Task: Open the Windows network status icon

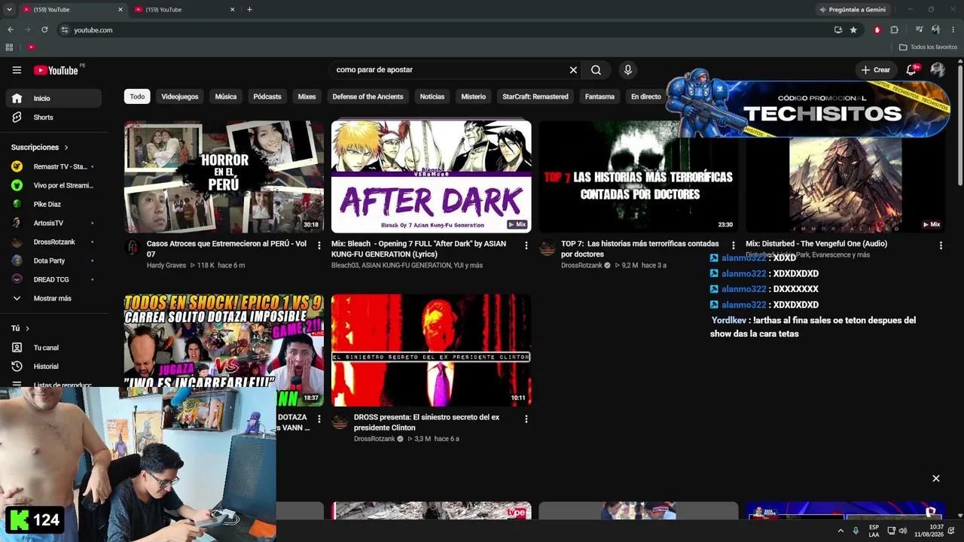Action: click(x=892, y=531)
